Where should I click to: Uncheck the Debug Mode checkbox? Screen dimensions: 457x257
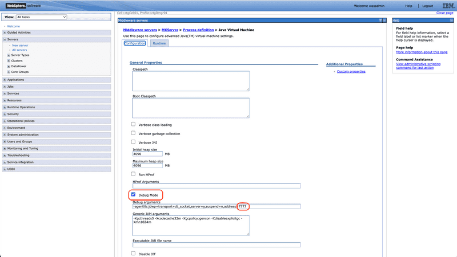(133, 194)
